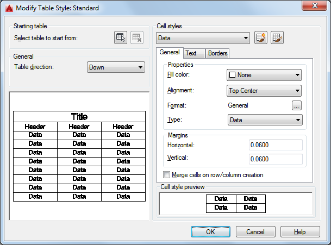Screen dimensions: 331x245
Task: Click the Format ellipsis button
Action: pos(297,105)
